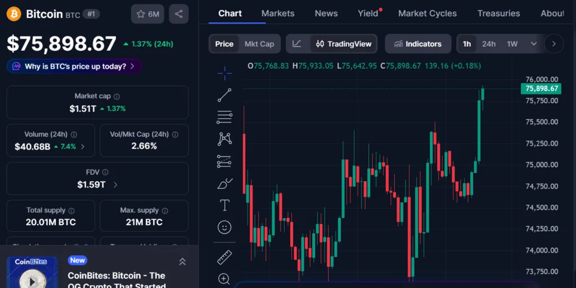Select the text annotation tool

[224, 205]
